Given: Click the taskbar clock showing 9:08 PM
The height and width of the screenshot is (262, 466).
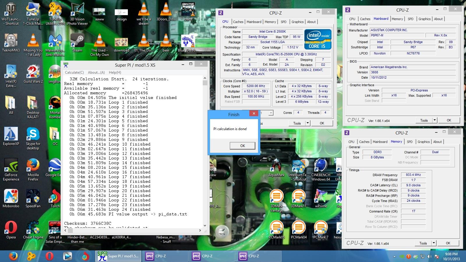Looking at the screenshot, I should [451, 256].
